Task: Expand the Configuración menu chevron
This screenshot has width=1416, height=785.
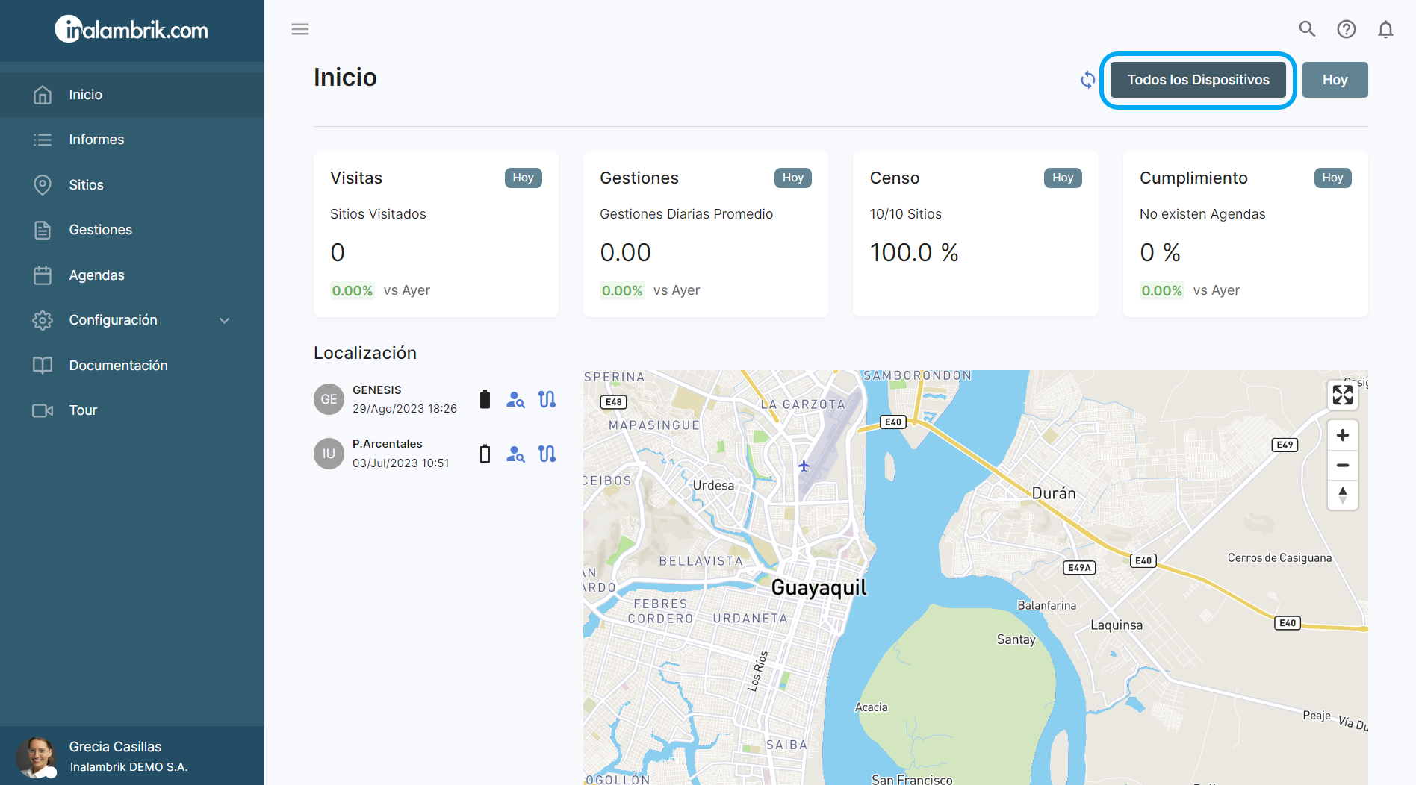Action: 224,320
